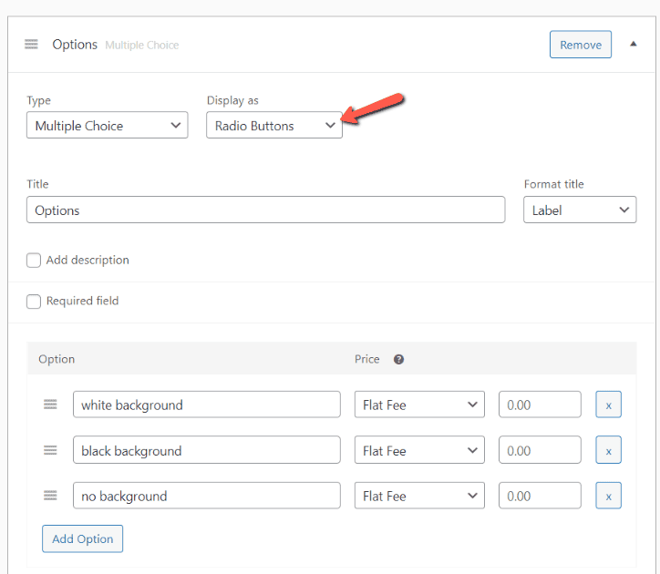This screenshot has width=660, height=574.
Task: Enable the Add description checkbox
Action: pyautogui.click(x=34, y=261)
